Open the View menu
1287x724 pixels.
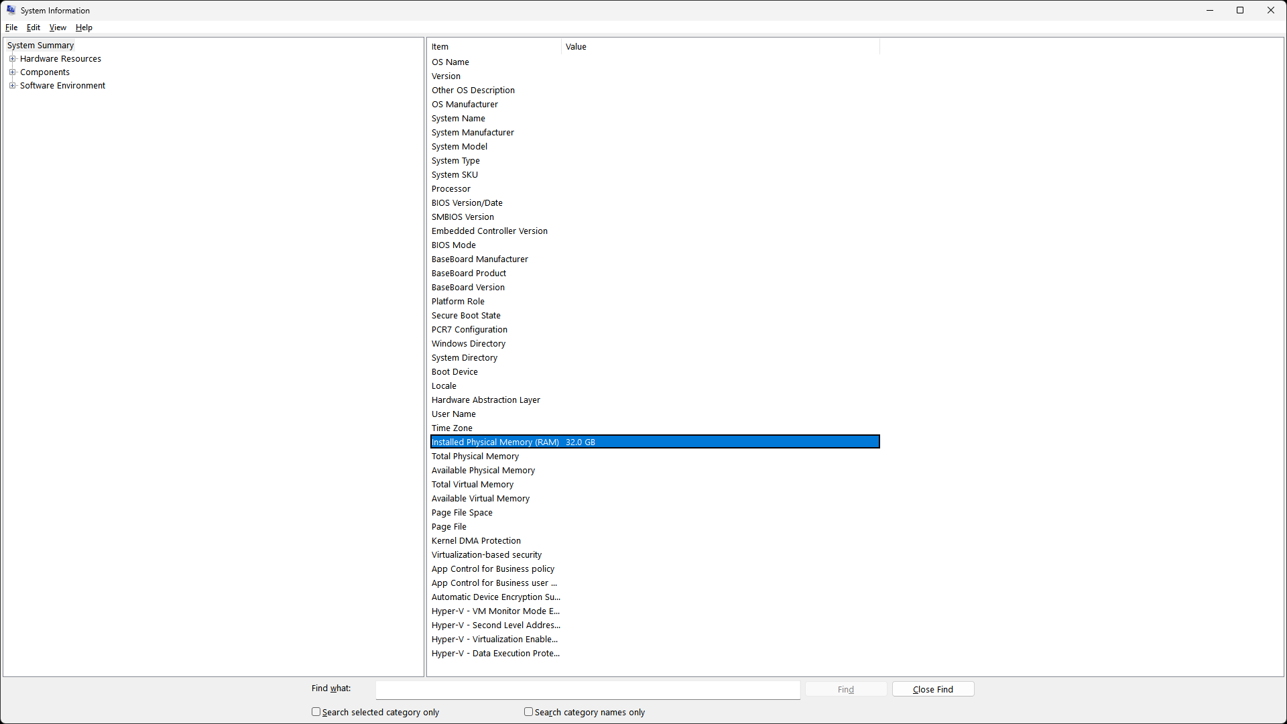pyautogui.click(x=58, y=27)
